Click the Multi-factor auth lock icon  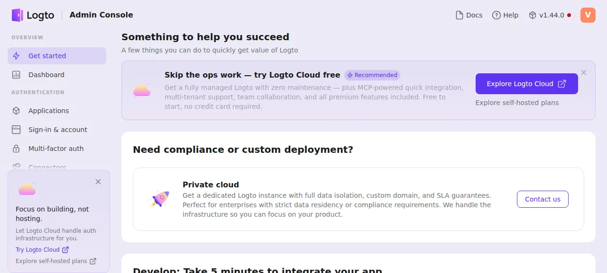tap(16, 149)
